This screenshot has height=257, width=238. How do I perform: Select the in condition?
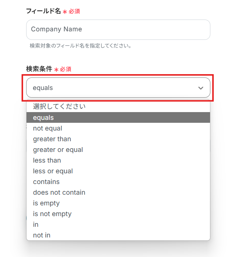click(118, 225)
